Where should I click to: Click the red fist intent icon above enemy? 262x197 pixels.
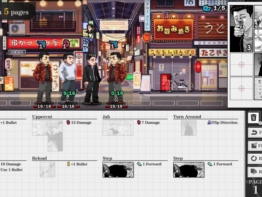(66, 44)
